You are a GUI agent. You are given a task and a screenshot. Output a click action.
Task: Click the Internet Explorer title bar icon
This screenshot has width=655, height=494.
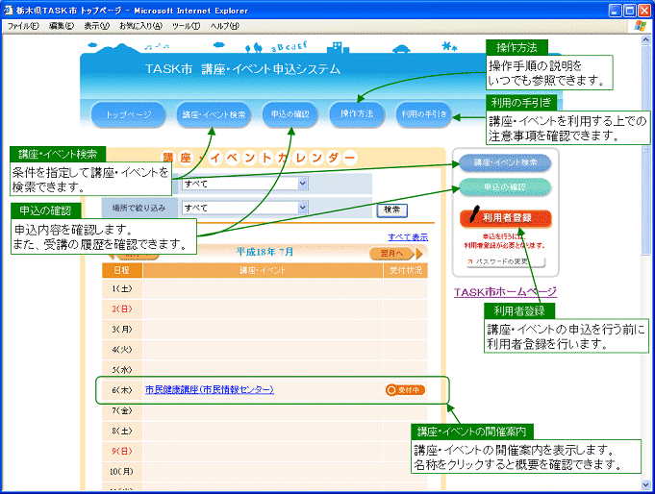(x=9, y=10)
